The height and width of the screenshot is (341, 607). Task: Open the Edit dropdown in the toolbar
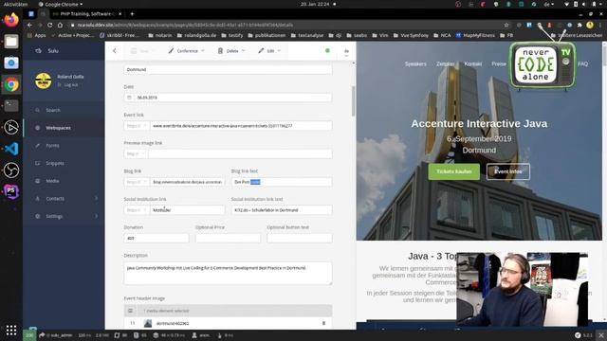click(x=269, y=50)
